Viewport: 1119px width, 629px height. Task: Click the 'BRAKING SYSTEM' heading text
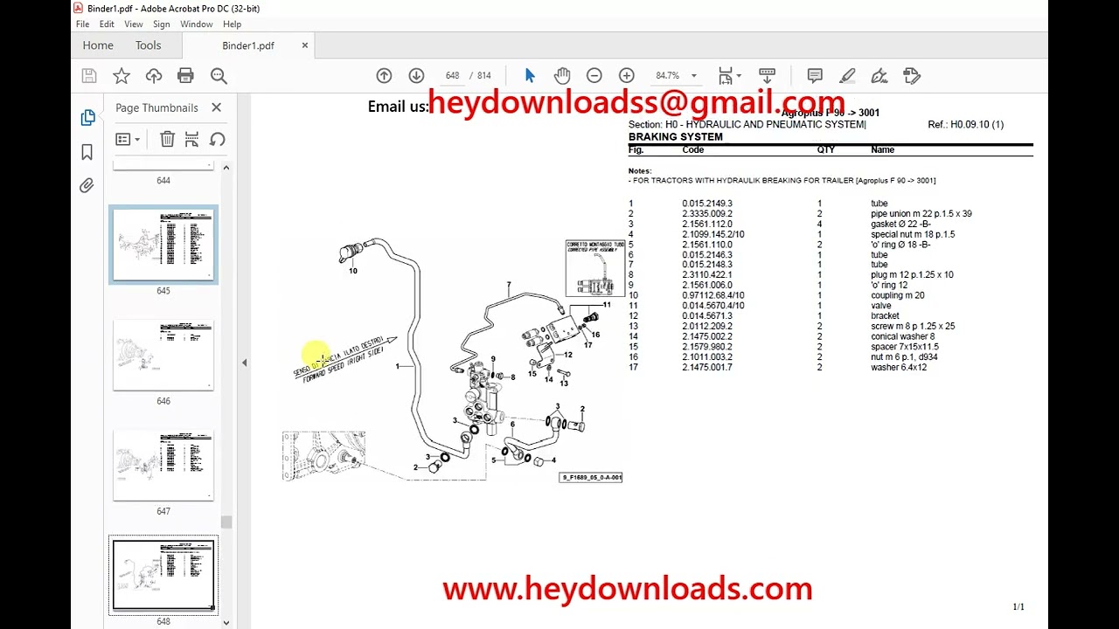click(x=676, y=137)
